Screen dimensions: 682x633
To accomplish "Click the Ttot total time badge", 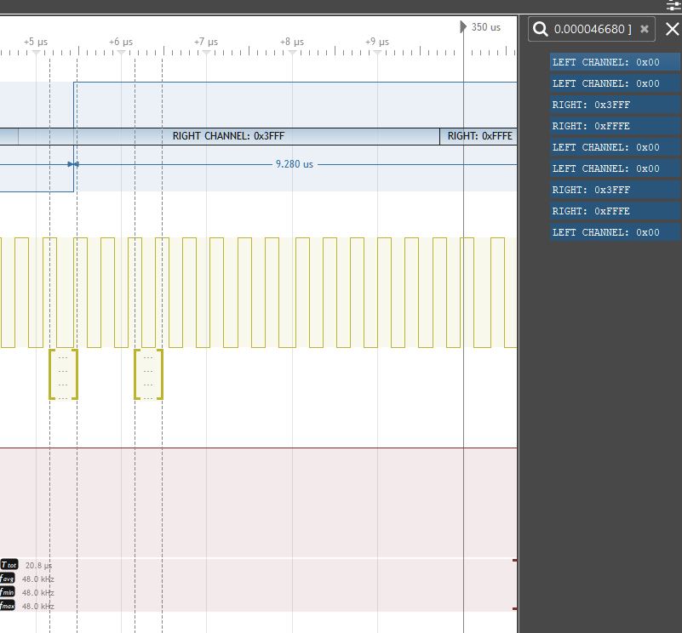I will (9, 565).
